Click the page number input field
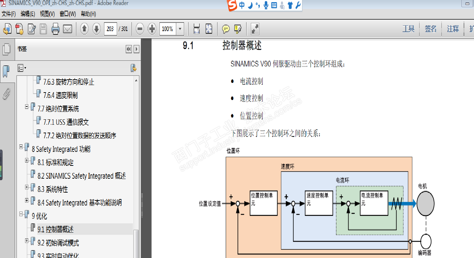Viewport: 474px width, 258px height. 110,29
